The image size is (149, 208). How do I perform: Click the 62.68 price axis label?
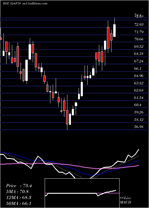click(139, 90)
